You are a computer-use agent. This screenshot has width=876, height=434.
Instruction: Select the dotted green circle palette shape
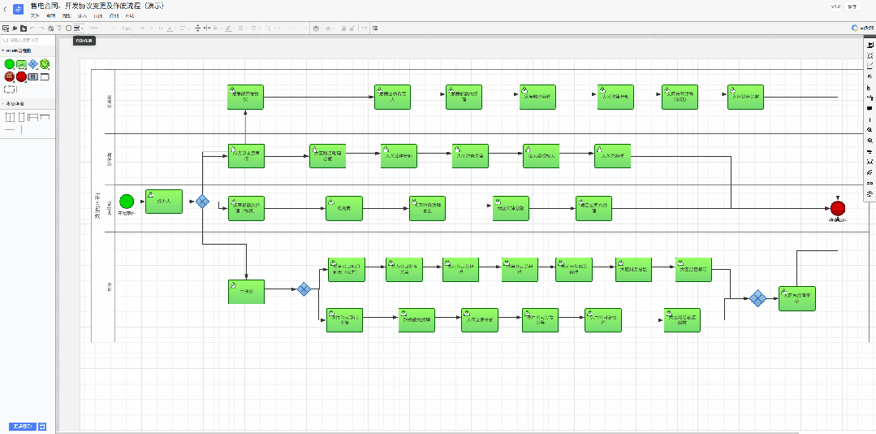[x=45, y=63]
